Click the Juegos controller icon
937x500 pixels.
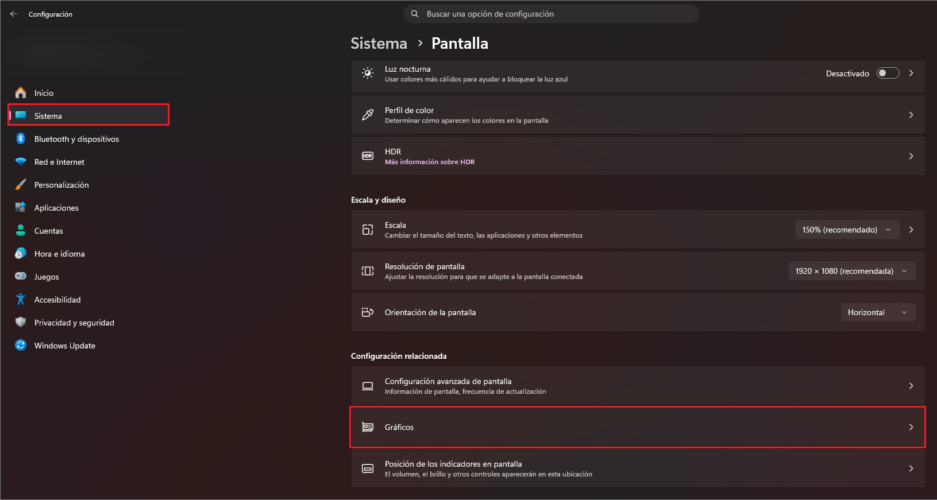click(21, 276)
